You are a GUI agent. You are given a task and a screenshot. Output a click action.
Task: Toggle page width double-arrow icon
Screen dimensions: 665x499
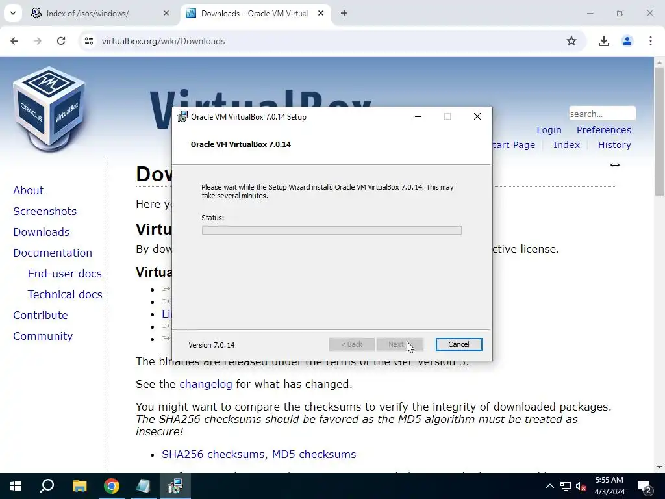[614, 165]
